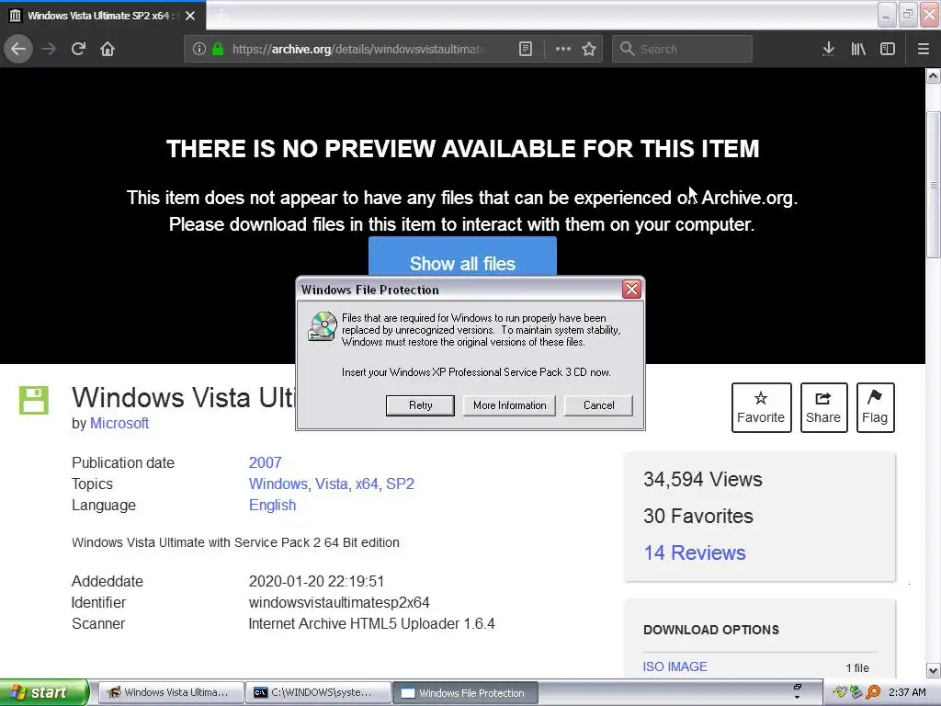Open the Firefox hamburger menu
The width and height of the screenshot is (941, 706).
click(x=923, y=49)
